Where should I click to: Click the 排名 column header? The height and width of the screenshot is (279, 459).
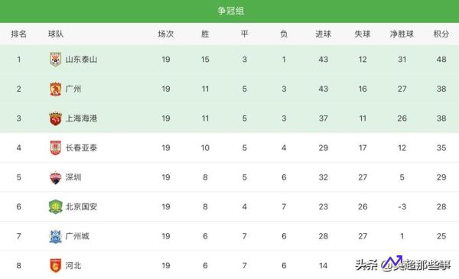[18, 34]
